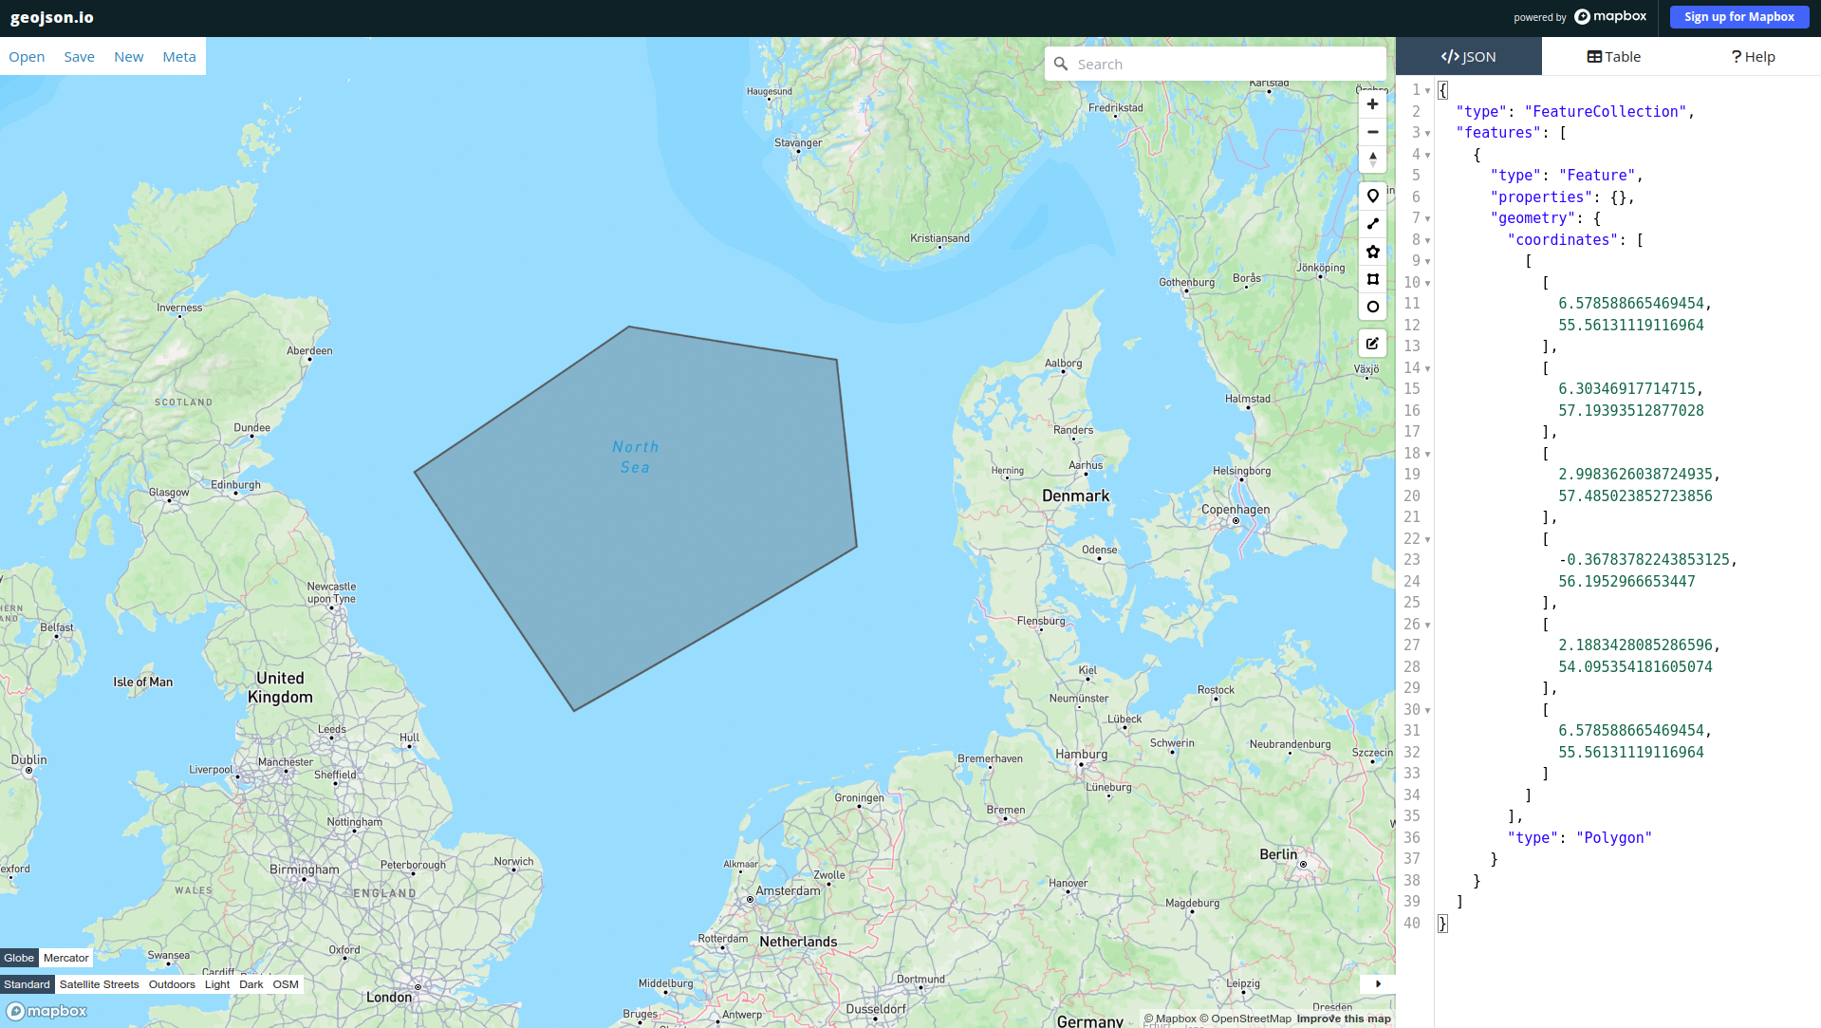The width and height of the screenshot is (1821, 1028).
Task: Activate the Edit geometries tool
Action: (x=1372, y=343)
